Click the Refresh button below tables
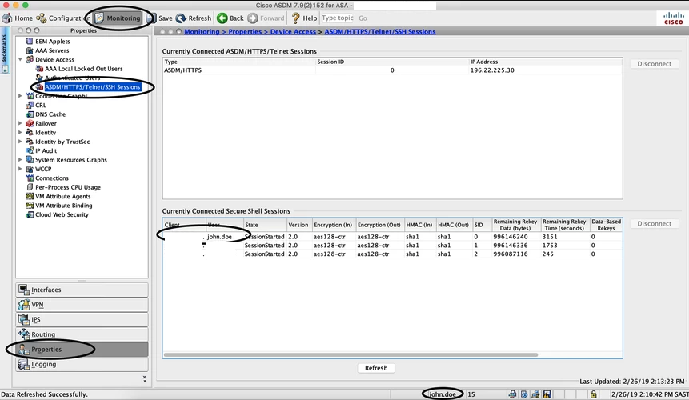The height and width of the screenshot is (400, 689). 376,368
